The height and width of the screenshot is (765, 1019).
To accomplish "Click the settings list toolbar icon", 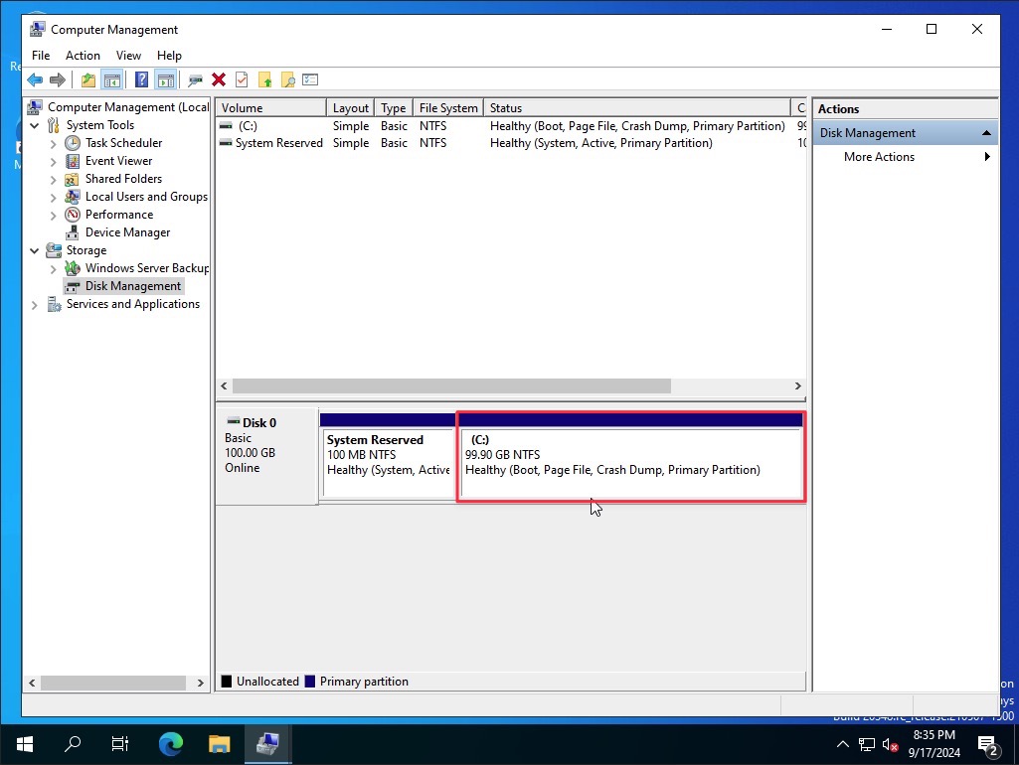I will coord(310,79).
